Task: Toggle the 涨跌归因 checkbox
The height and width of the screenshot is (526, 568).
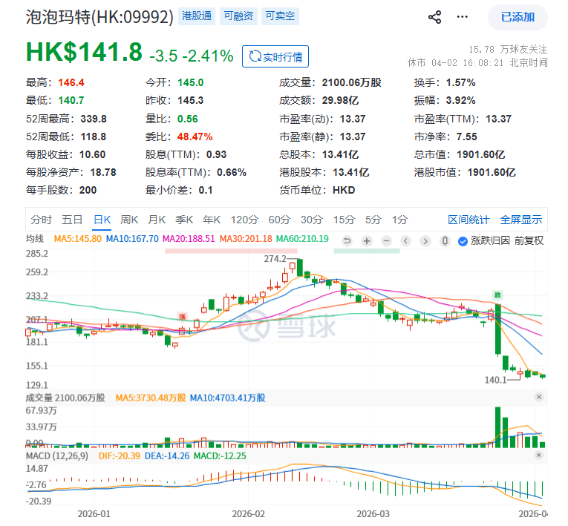Action: point(463,241)
